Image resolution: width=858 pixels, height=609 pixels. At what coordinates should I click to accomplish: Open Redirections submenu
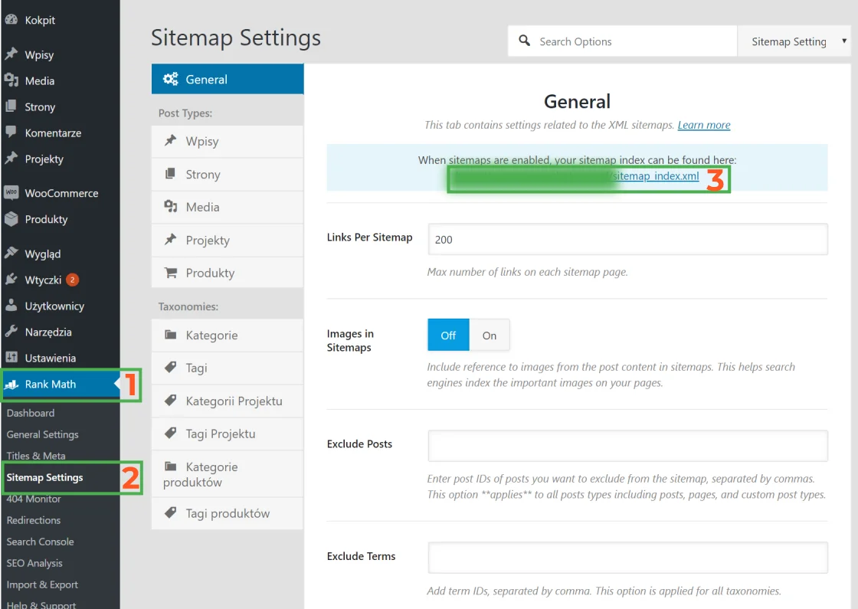(x=34, y=520)
